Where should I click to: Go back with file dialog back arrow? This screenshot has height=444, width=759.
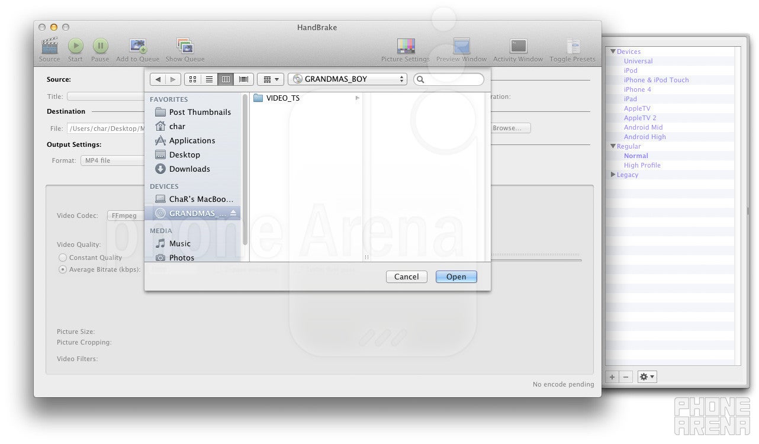click(157, 79)
